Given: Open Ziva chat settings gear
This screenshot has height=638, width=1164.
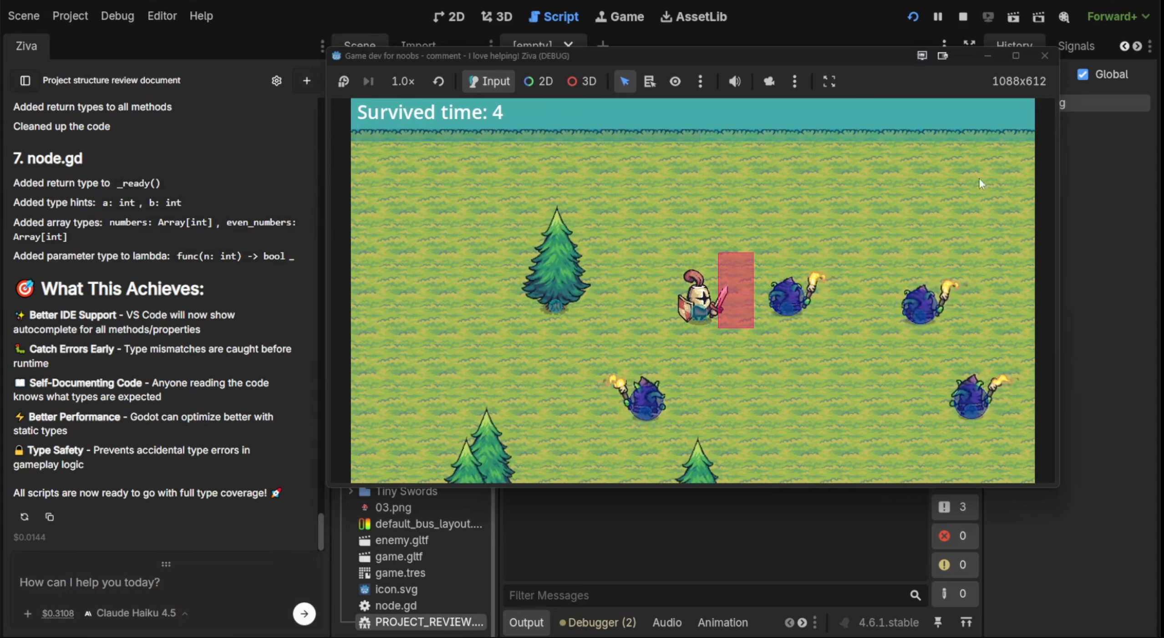Looking at the screenshot, I should [x=276, y=81].
